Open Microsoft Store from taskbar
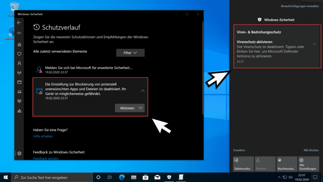 point(145,177)
